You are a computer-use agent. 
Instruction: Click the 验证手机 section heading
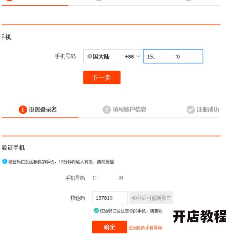tap(13, 148)
